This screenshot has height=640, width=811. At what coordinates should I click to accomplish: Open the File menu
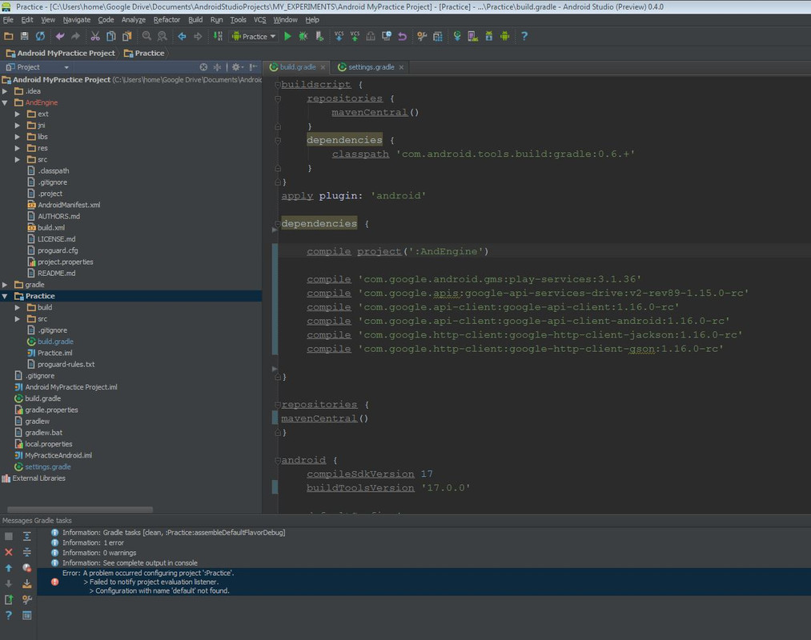point(8,20)
